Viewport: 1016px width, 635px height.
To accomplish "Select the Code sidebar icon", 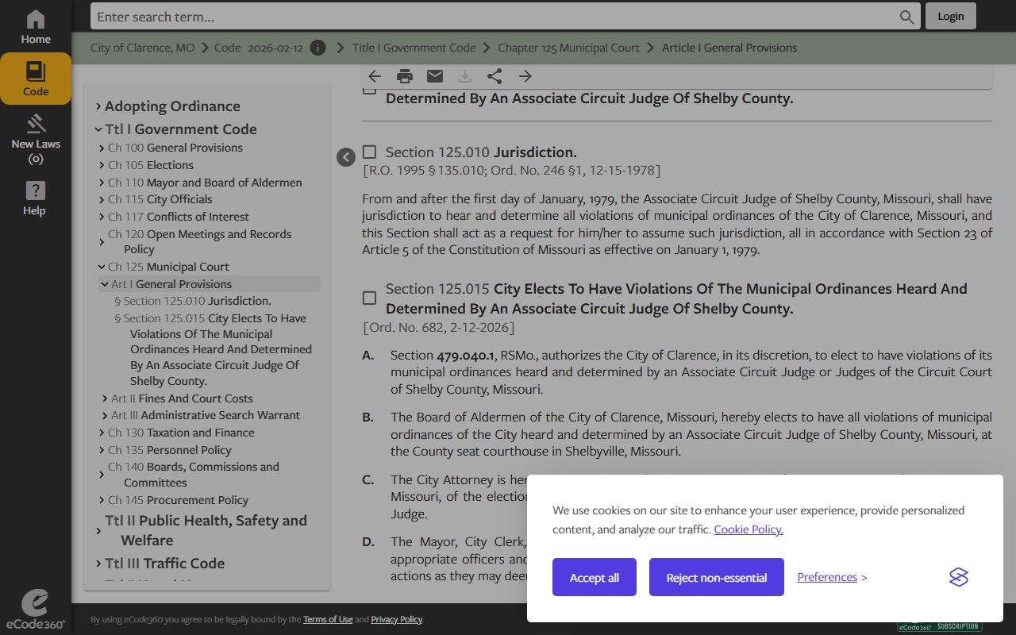I will (36, 79).
